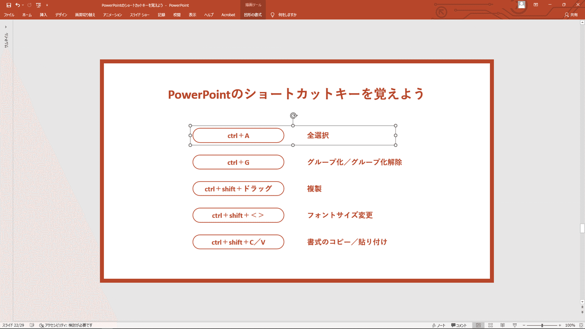Screen dimensions: 585x329
Task: Click the zoom in plus button
Action: tap(560, 325)
